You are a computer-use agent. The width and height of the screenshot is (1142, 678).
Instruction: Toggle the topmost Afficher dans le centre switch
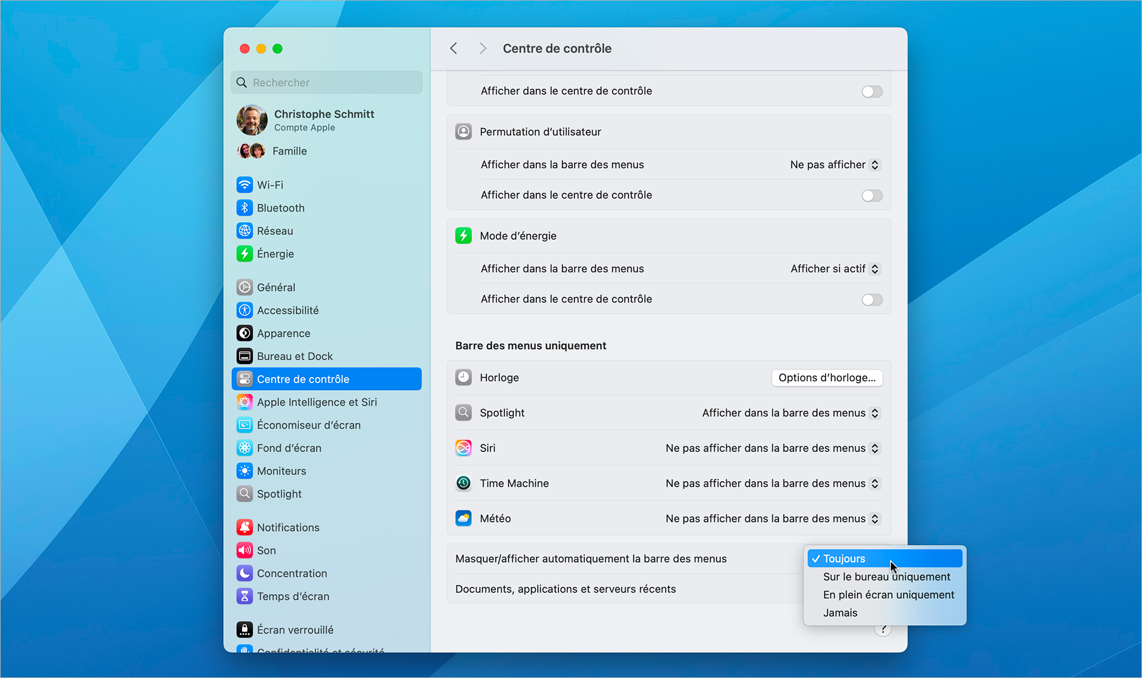pos(871,91)
